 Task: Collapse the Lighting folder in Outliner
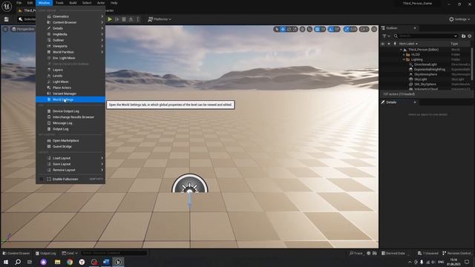tap(404, 59)
